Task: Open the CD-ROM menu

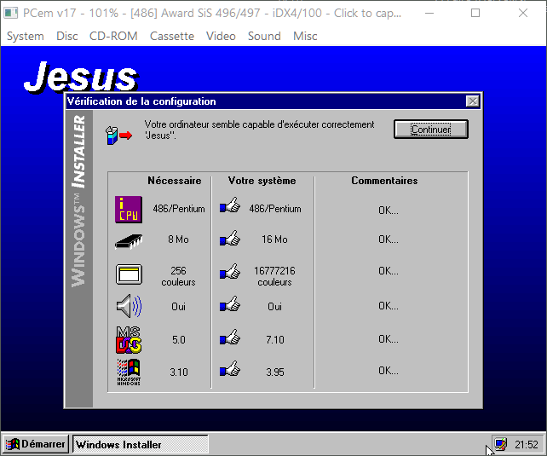Action: click(x=113, y=36)
